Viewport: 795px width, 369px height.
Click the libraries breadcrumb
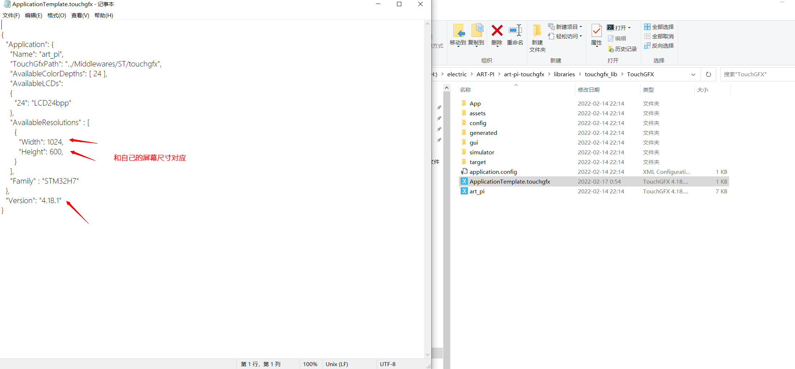coord(564,74)
